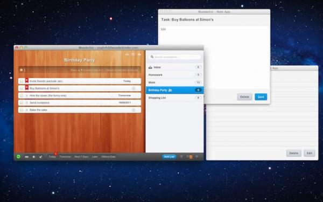Click the green sync button in bottom bar
The image size is (323, 202).
[18, 157]
